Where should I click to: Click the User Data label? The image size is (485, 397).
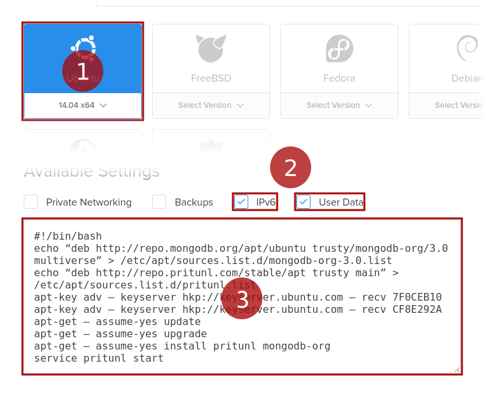point(341,202)
